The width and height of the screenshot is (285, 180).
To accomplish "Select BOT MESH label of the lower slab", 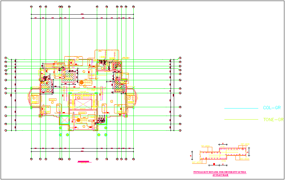I will 197,162.
